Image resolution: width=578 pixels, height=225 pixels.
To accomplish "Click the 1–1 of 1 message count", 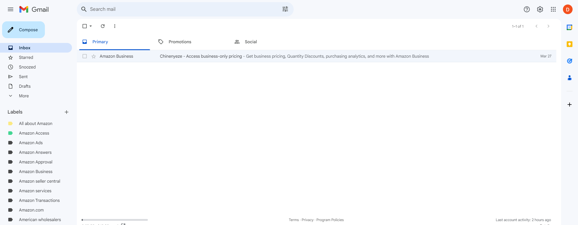I will point(518,26).
